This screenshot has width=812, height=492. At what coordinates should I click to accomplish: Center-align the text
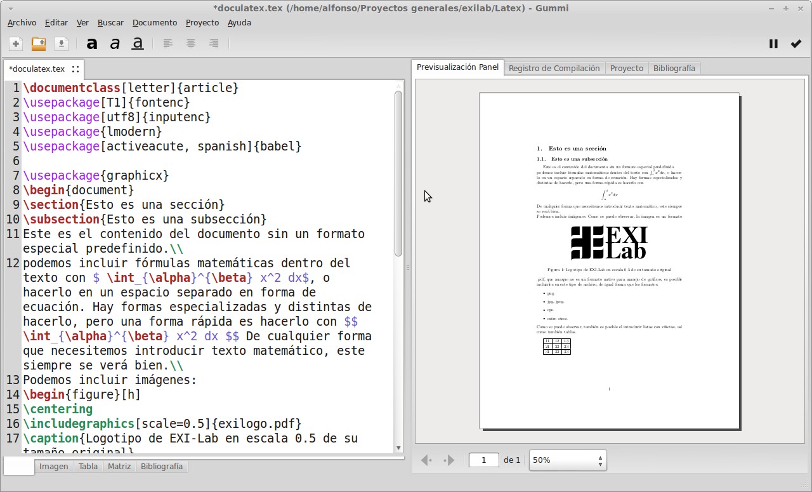click(x=190, y=44)
